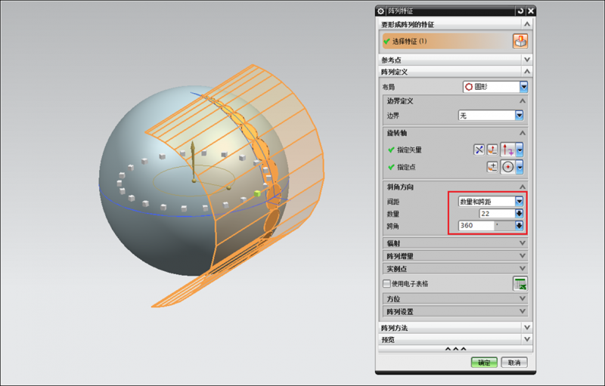The height and width of the screenshot is (386, 605).
Task: Click the 取消 cancel button
Action: [513, 363]
